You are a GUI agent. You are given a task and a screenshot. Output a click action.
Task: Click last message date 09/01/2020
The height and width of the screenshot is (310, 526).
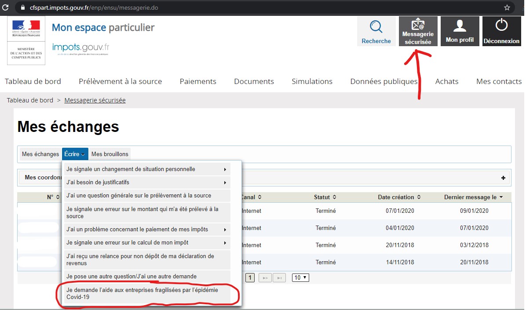[x=475, y=211]
